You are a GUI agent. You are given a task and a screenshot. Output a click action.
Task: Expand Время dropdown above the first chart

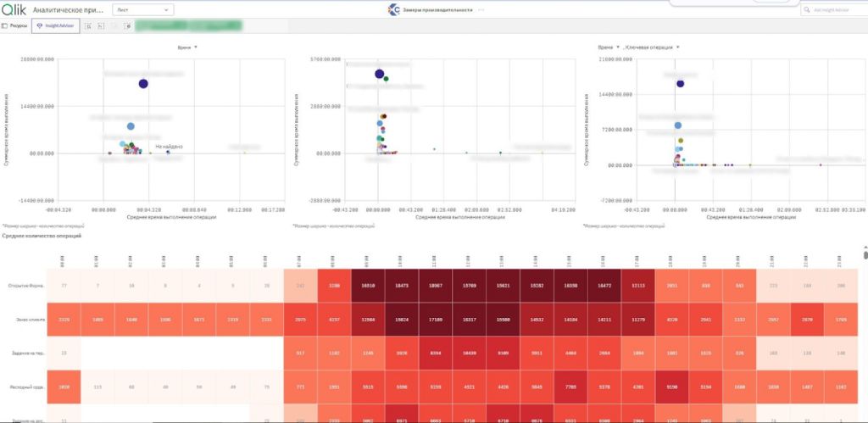pos(186,47)
